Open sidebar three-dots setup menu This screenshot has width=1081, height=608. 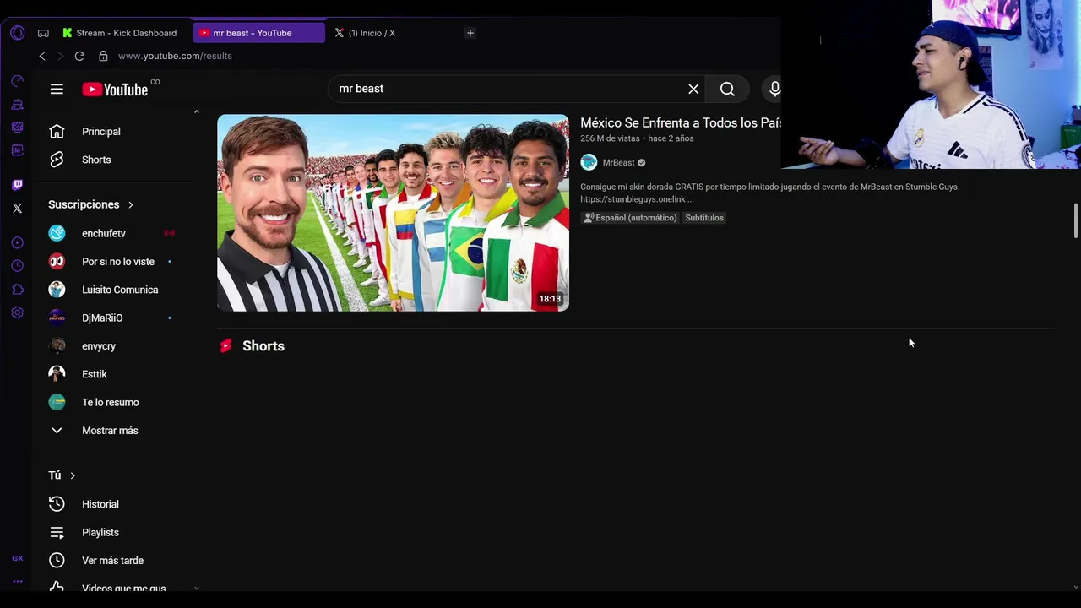coord(17,581)
